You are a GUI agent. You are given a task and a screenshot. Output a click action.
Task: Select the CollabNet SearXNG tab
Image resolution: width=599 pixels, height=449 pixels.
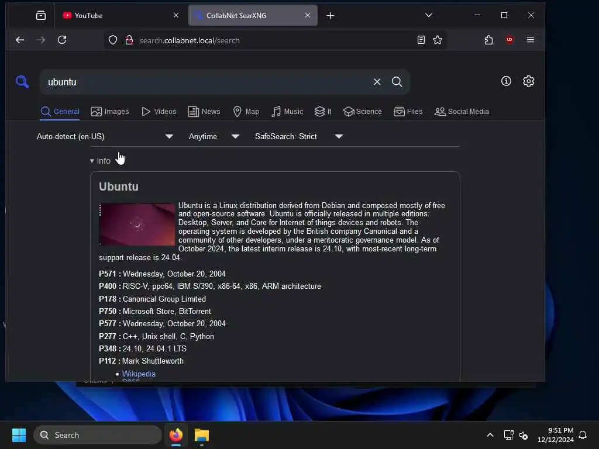point(253,15)
